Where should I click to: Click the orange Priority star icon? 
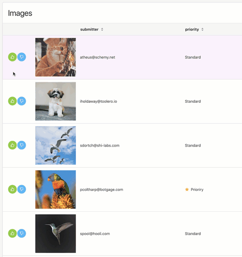[187, 189]
